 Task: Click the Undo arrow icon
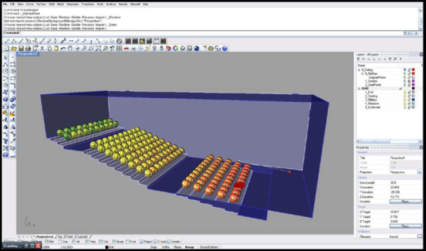[x=63, y=48]
